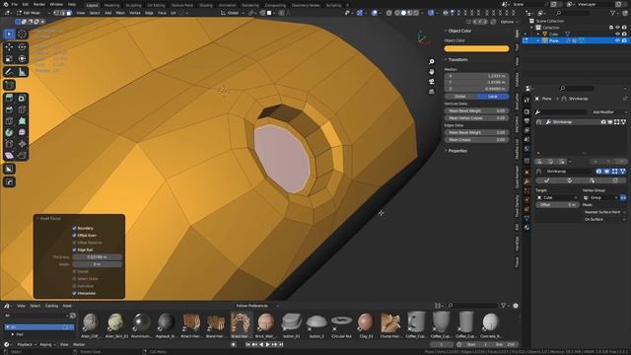Open the Face menu in the viewport header

162,13
